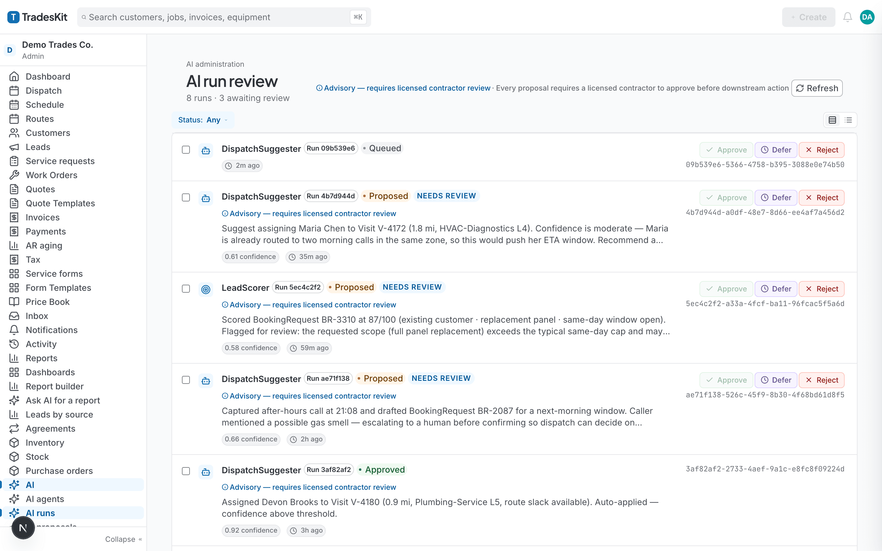This screenshot has width=882, height=551.
Task: Defer Run 4b7d944d
Action: (775, 197)
